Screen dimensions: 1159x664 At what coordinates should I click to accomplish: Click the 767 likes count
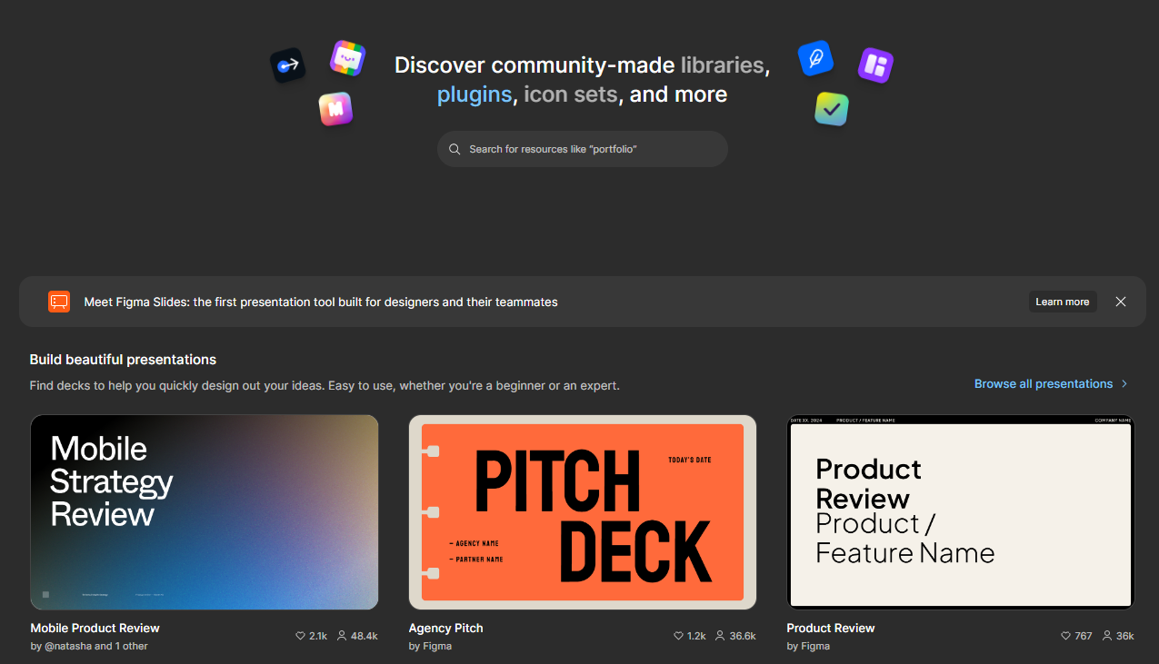[x=1084, y=636]
